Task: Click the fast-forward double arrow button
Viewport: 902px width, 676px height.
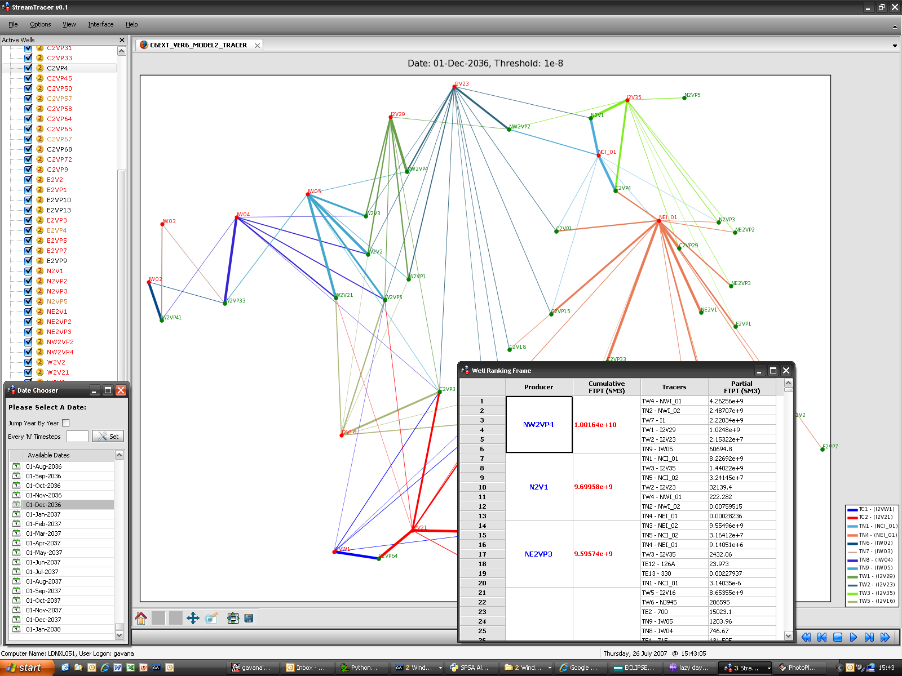Action: pyautogui.click(x=885, y=637)
